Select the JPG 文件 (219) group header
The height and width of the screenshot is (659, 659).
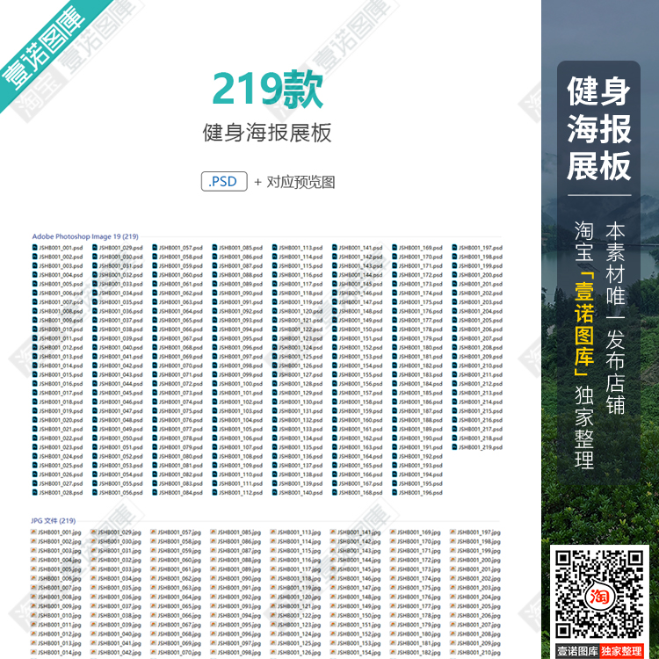(54, 521)
